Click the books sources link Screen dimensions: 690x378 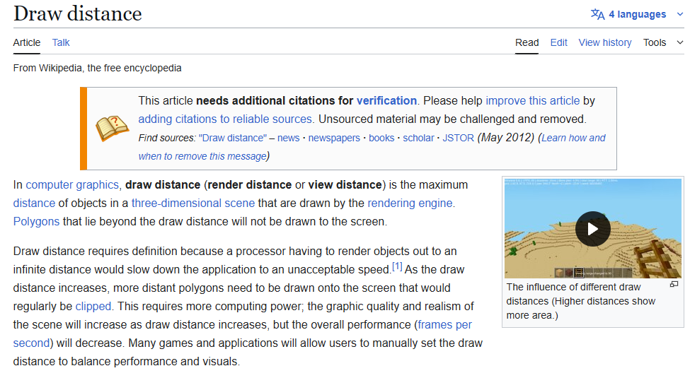point(381,138)
